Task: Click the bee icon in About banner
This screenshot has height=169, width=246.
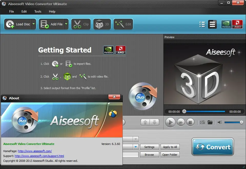Action: 113,113
